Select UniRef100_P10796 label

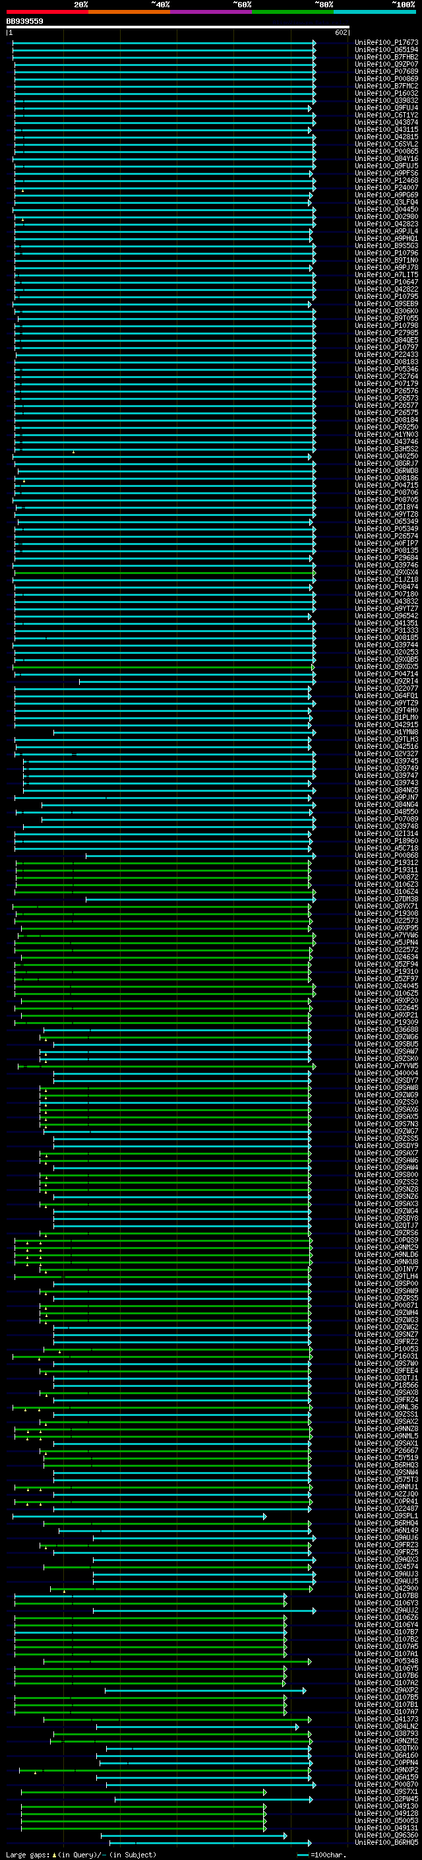tap(386, 253)
